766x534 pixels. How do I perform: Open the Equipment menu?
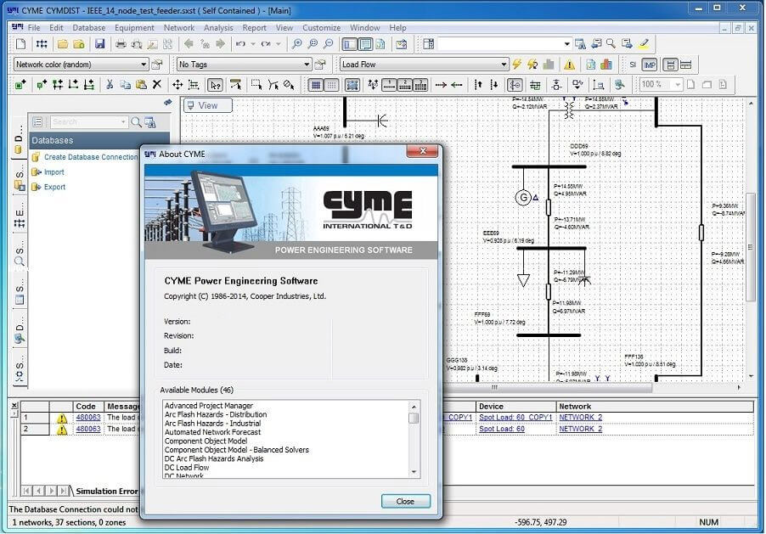point(132,27)
